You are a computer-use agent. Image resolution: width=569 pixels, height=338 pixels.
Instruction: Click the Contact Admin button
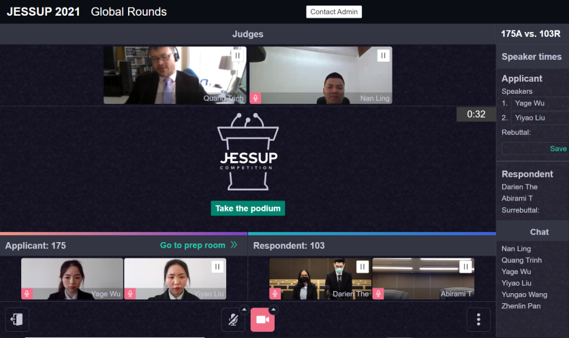click(x=334, y=12)
